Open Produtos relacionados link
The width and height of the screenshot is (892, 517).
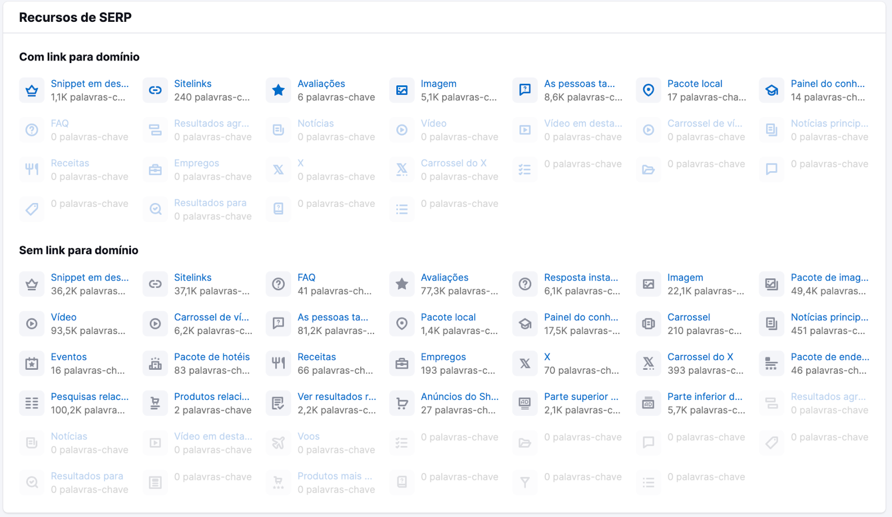pos(212,397)
